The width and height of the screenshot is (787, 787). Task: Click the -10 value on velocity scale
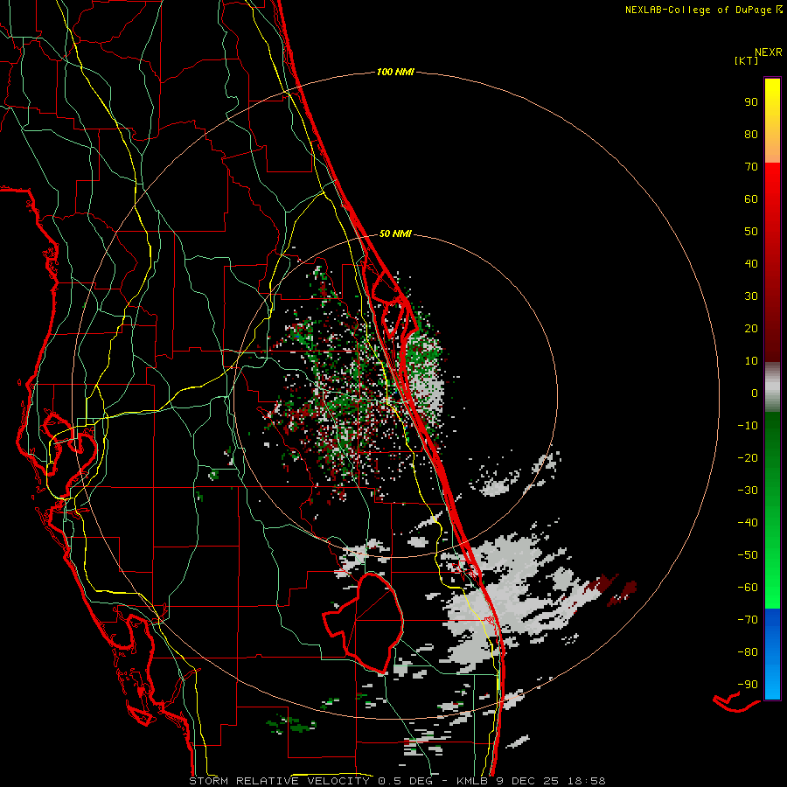point(748,426)
